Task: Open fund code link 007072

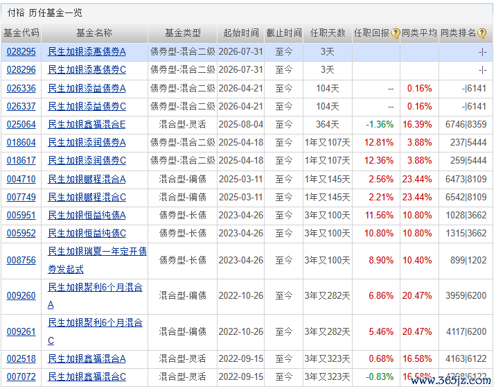Action: tap(21, 376)
